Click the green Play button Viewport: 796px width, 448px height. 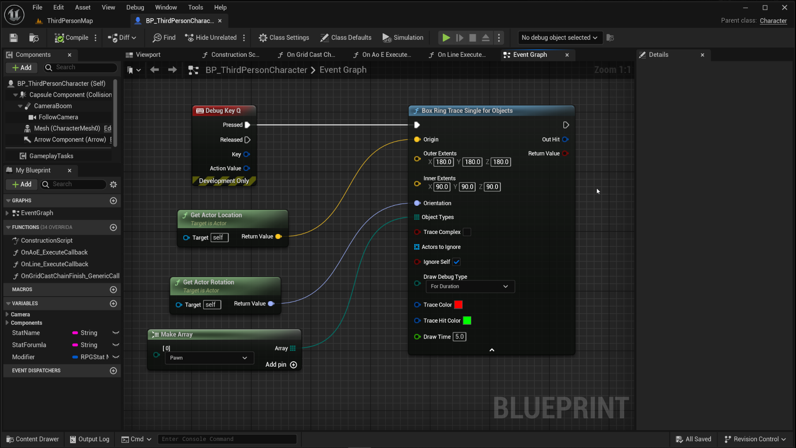click(446, 38)
